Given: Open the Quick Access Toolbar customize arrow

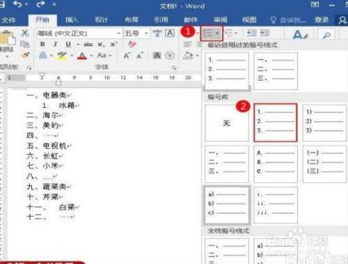Looking at the screenshot, I should click(54, 4).
